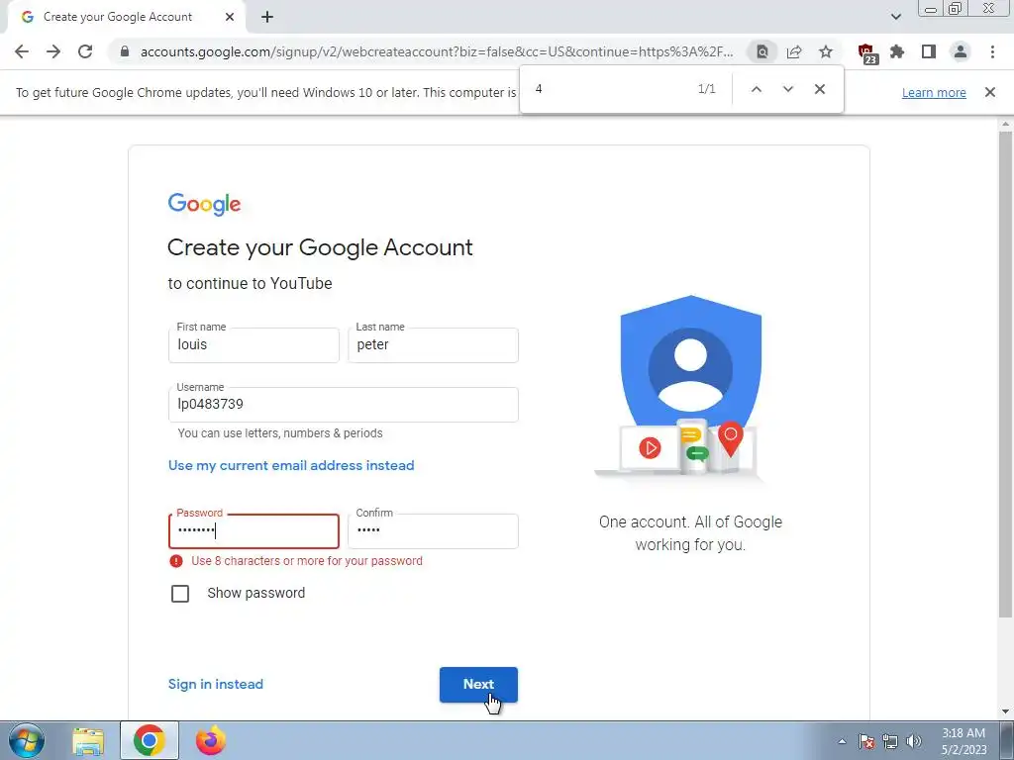Show hidden system tray icons
1014x760 pixels.
click(842, 741)
